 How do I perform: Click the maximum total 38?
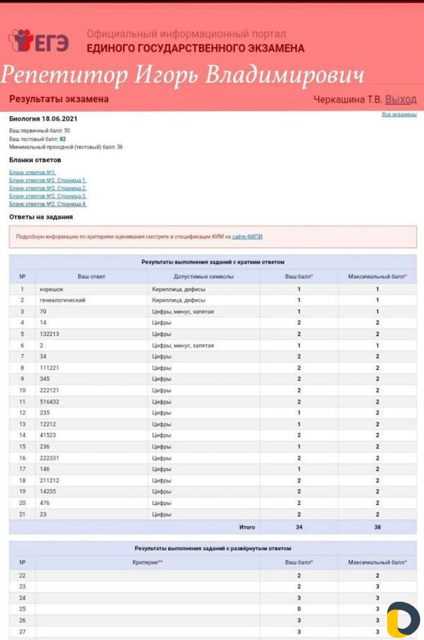377,527
